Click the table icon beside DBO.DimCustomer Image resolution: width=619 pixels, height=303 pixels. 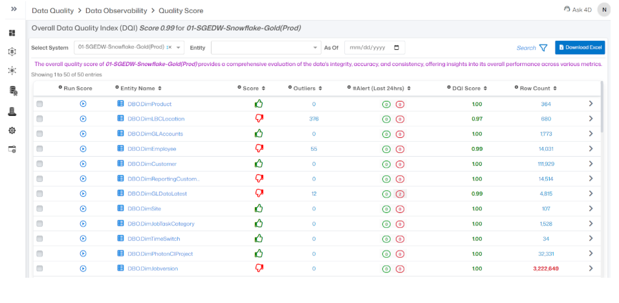[x=120, y=164]
